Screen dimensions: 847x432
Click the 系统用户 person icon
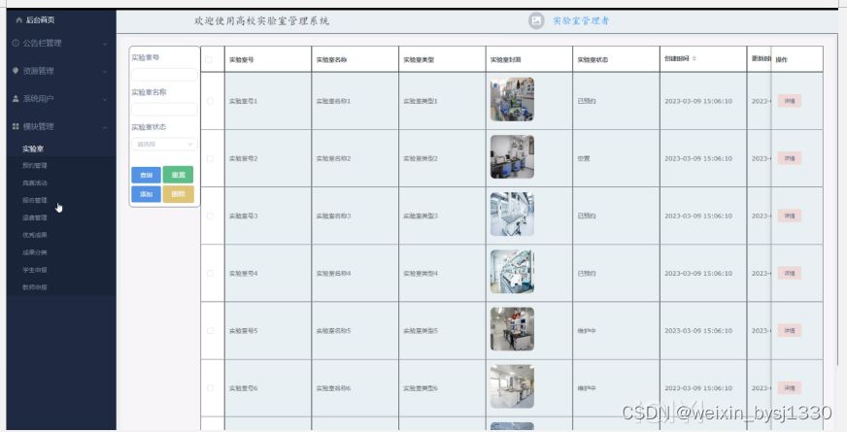coord(16,99)
